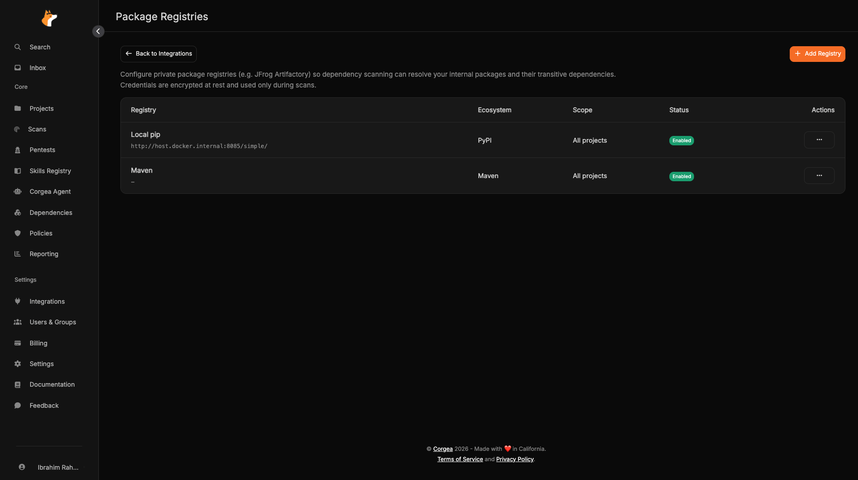Go to Inbox in the sidebar

click(x=38, y=68)
